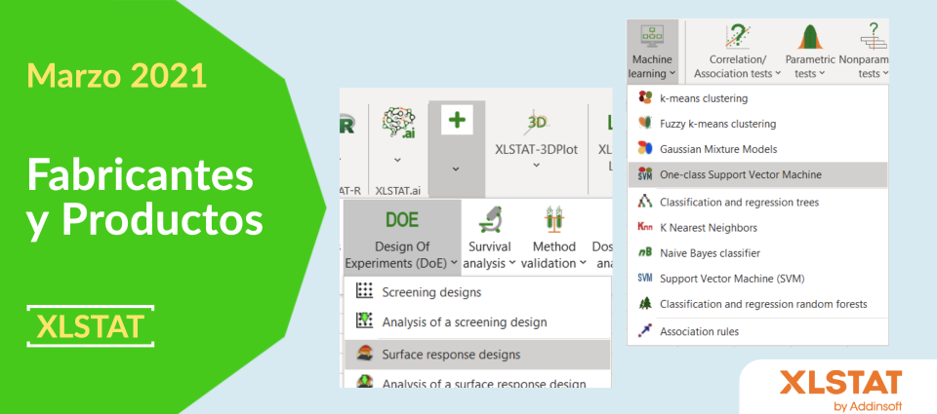Click the Surface response designs icon

(364, 354)
